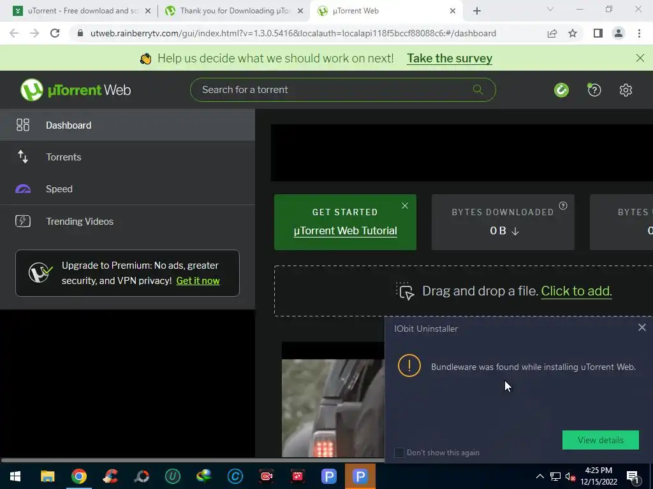This screenshot has width=653, height=489.
Task: Open the Chrome three-dot menu
Action: click(639, 33)
